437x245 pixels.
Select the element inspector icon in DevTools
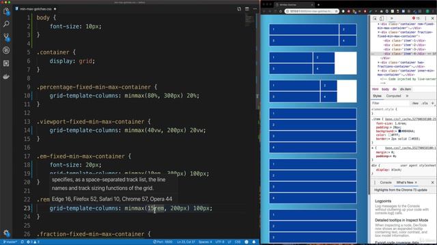point(375,18)
